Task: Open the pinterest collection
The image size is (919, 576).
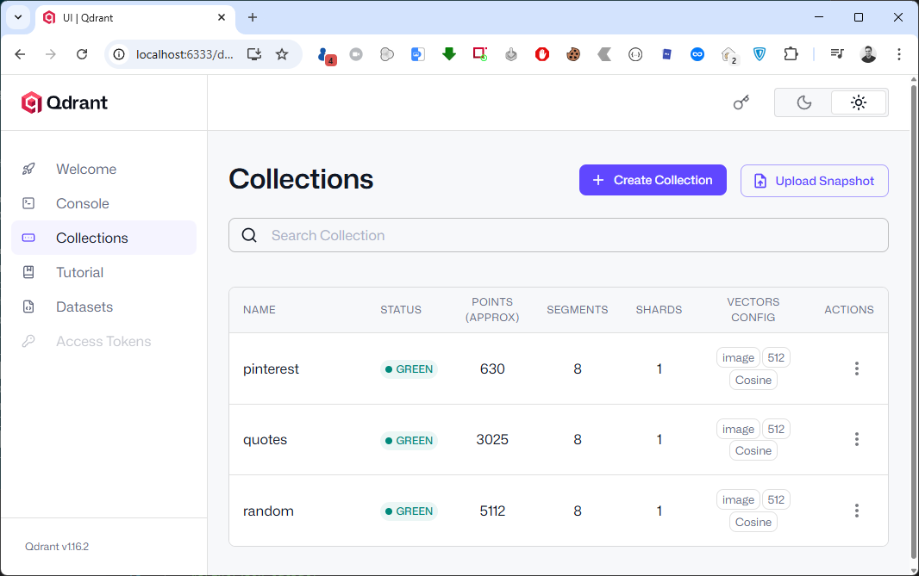Action: click(x=271, y=369)
